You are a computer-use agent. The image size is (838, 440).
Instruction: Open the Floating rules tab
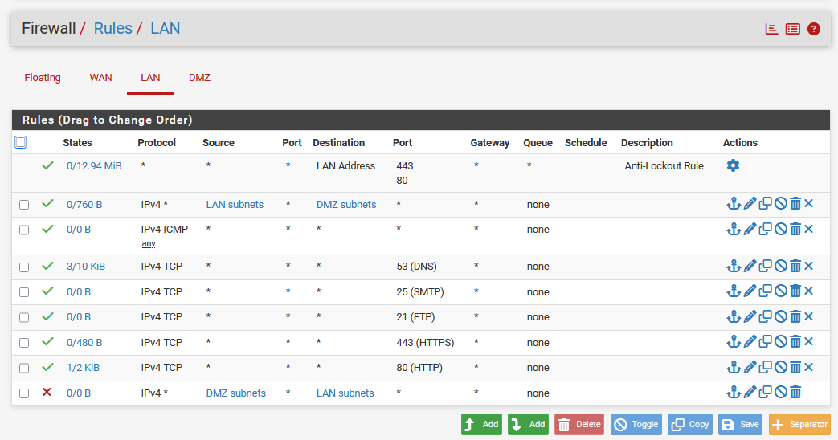43,78
